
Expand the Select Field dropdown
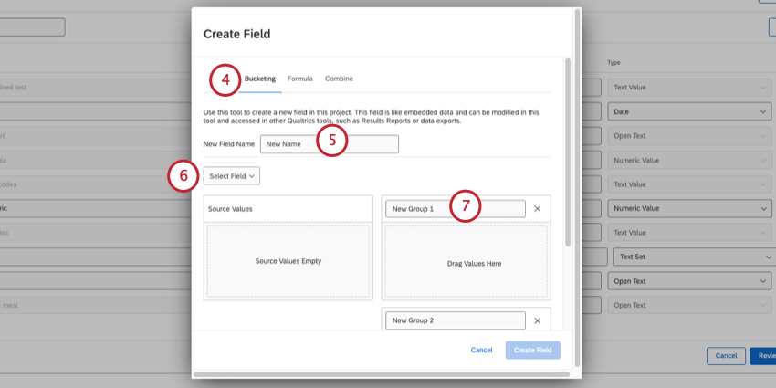coord(231,175)
